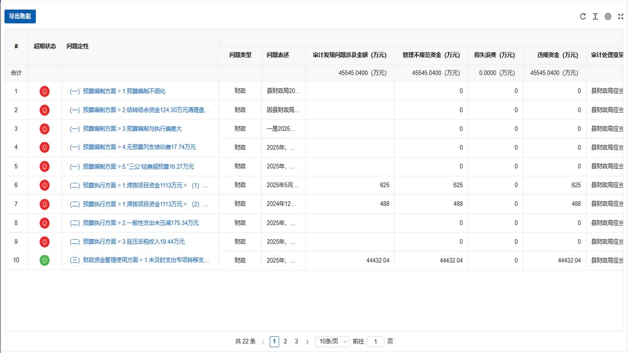Click the green status icon in row 10
Viewport: 628px width, 353px height.
click(45, 260)
